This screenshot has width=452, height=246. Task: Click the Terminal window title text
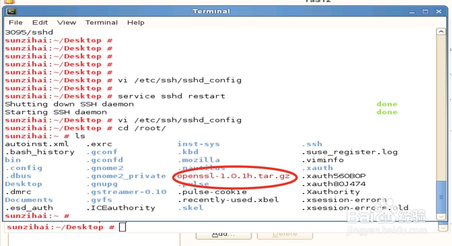[211, 11]
